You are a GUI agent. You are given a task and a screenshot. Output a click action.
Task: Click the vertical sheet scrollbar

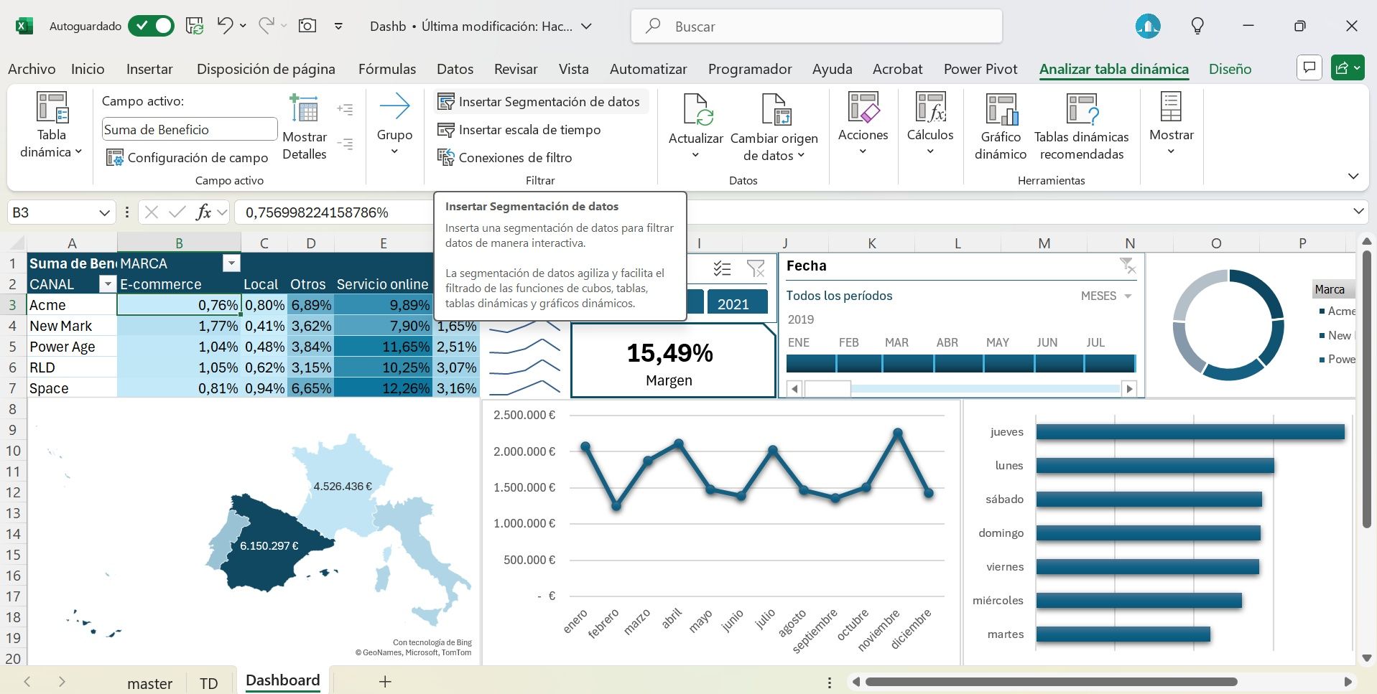(x=1367, y=388)
